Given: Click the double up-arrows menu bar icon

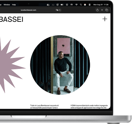Looking at the screenshot, I should tap(72, 5).
